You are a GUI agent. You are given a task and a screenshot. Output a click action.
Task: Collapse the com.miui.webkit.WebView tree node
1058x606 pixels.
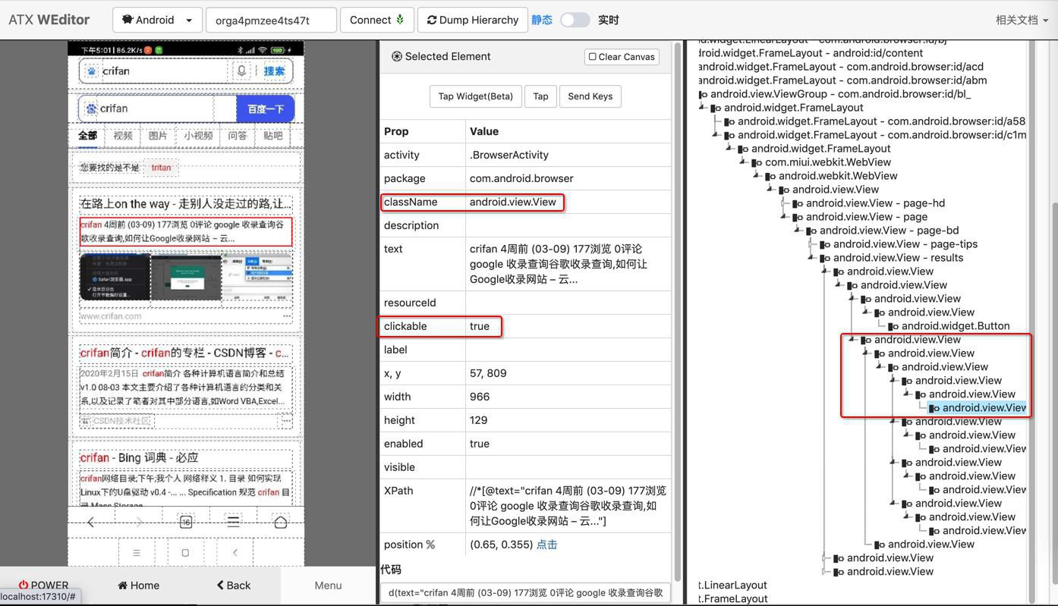point(744,162)
